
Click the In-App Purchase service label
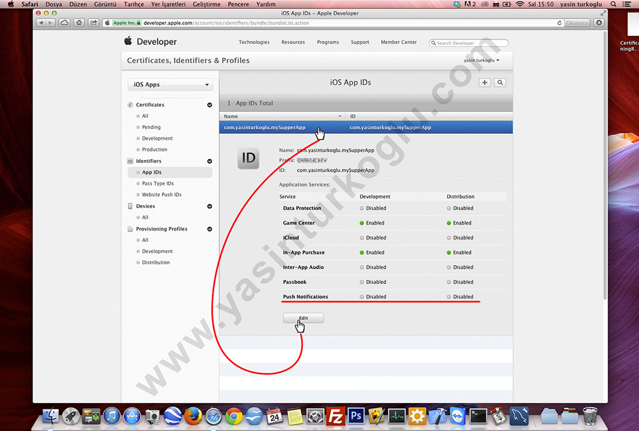click(x=304, y=253)
